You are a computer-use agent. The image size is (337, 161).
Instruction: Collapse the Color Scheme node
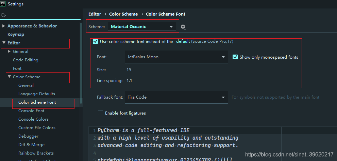point(9,77)
